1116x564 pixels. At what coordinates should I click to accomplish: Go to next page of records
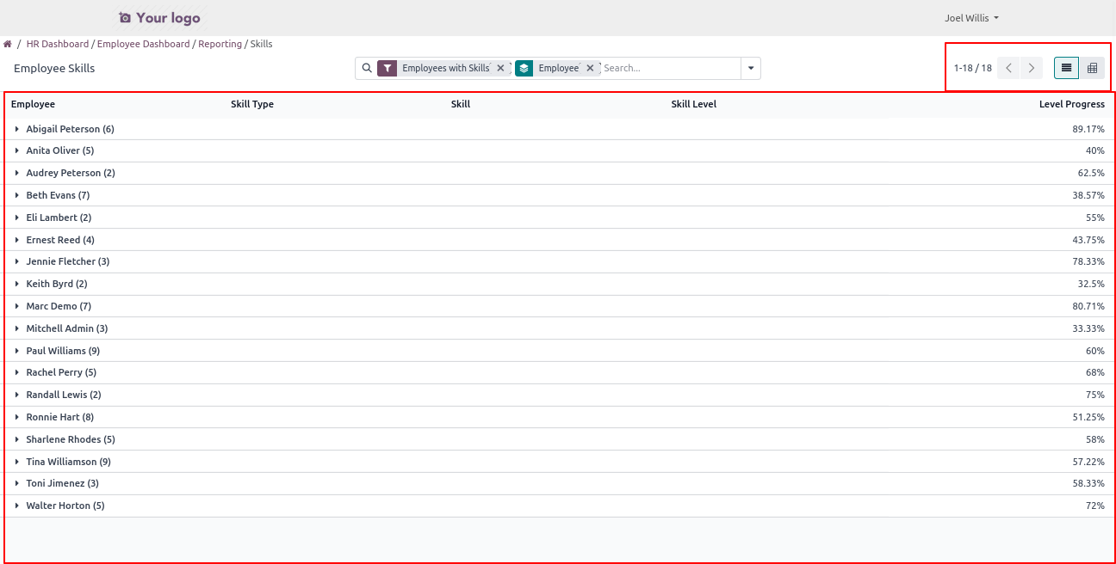(1031, 68)
